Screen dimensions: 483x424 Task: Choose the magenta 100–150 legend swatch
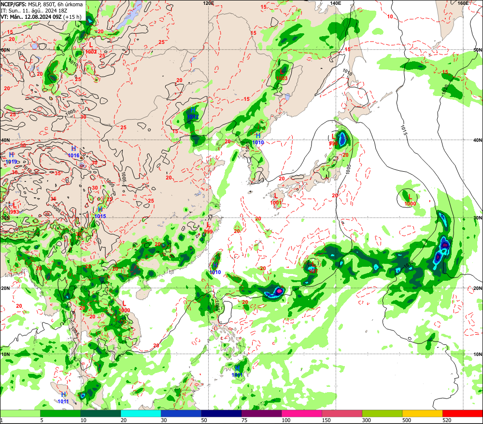(x=301, y=413)
